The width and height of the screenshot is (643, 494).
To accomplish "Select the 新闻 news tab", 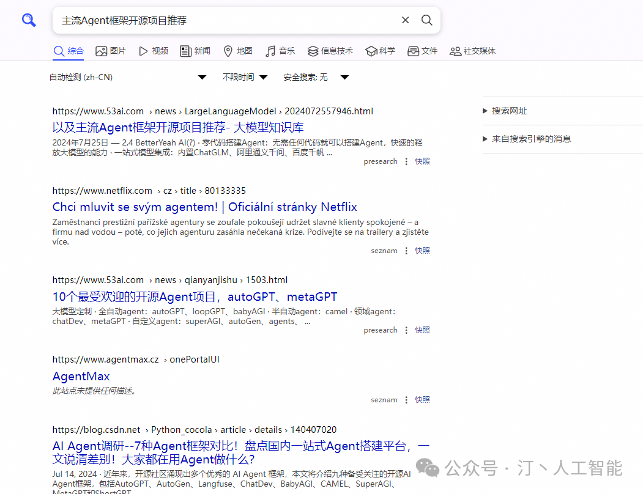I will pyautogui.click(x=195, y=51).
